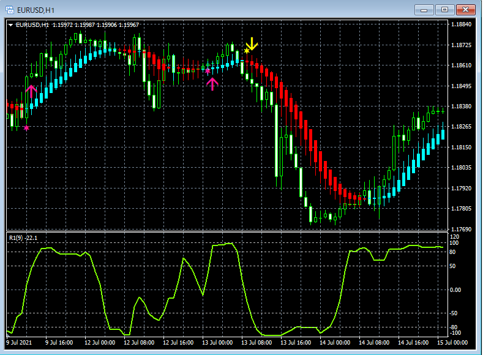Click the 9 Jul 16:00 time label

coord(59,342)
